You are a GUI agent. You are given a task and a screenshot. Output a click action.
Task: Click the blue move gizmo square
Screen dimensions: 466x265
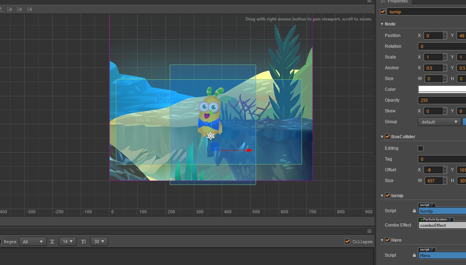(215, 147)
